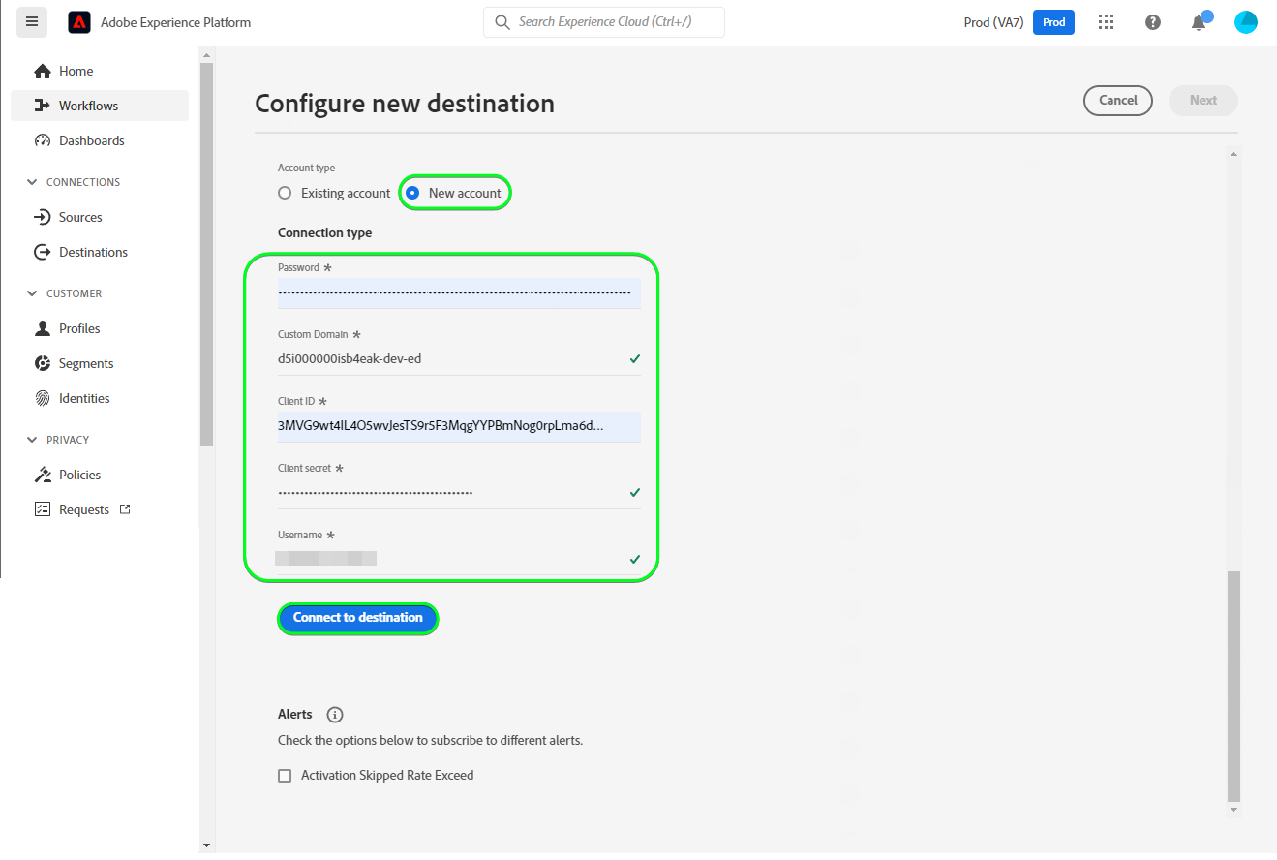Open the notifications bell
This screenshot has width=1277, height=860.
[1199, 22]
